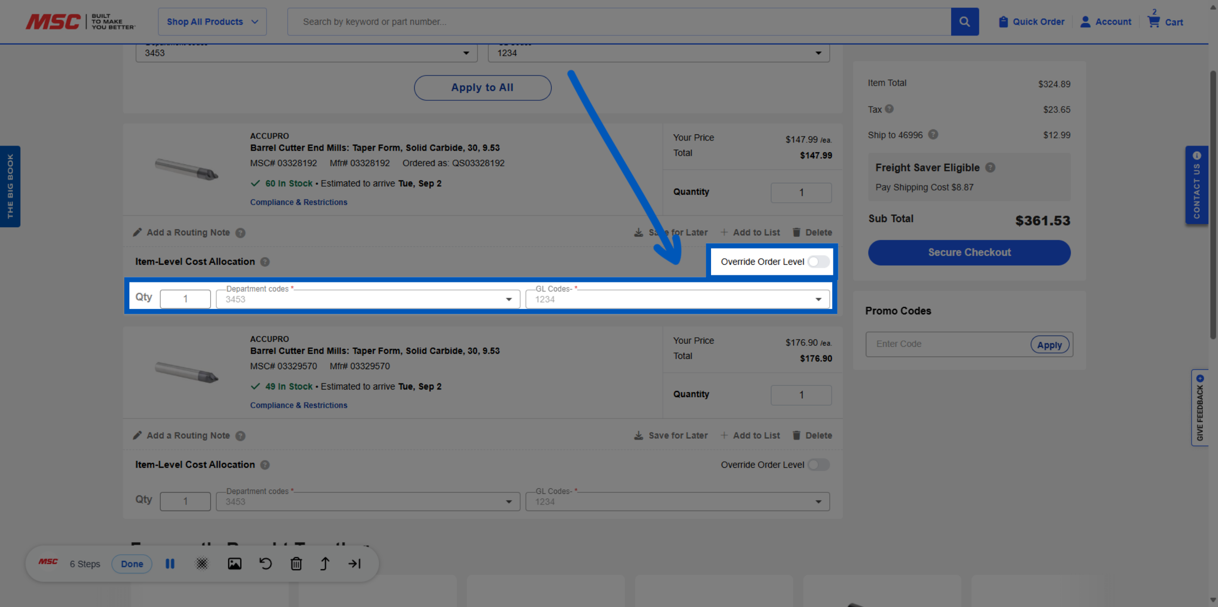Expand the Shop All Products menu
The height and width of the screenshot is (607, 1218).
coord(212,22)
